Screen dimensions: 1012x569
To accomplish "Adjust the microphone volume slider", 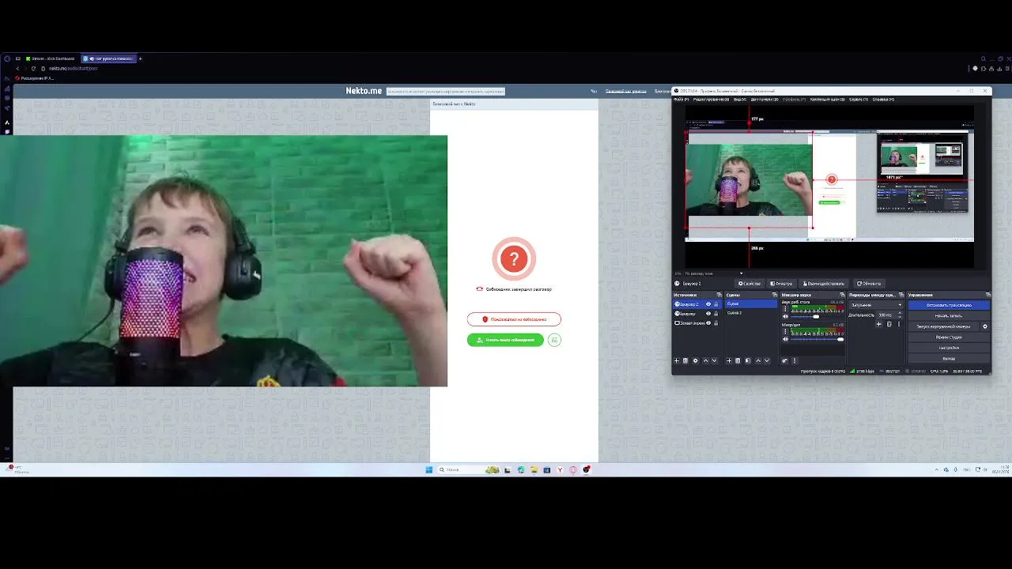I will coord(818,339).
